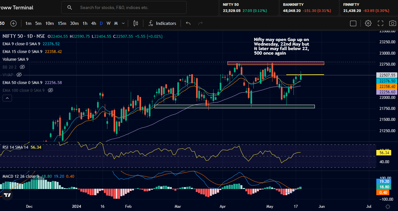Click the add symbol plus icon

pos(13,23)
